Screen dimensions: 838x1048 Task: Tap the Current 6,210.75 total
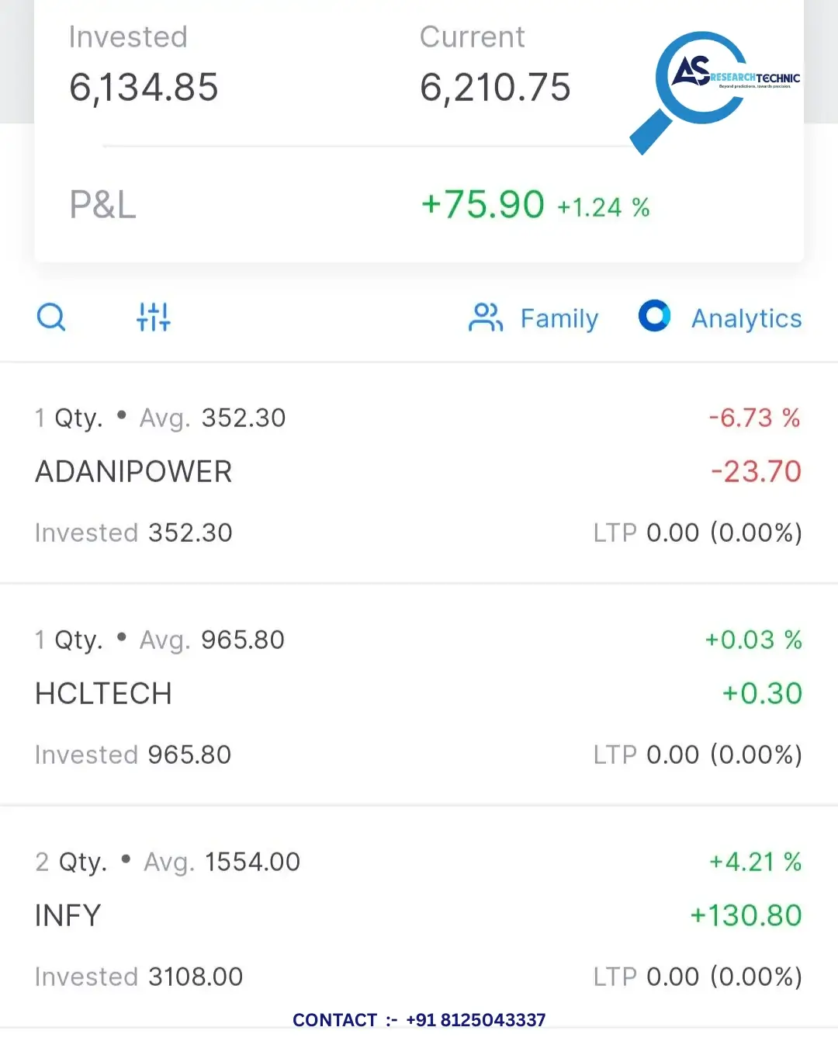pyautogui.click(x=495, y=87)
